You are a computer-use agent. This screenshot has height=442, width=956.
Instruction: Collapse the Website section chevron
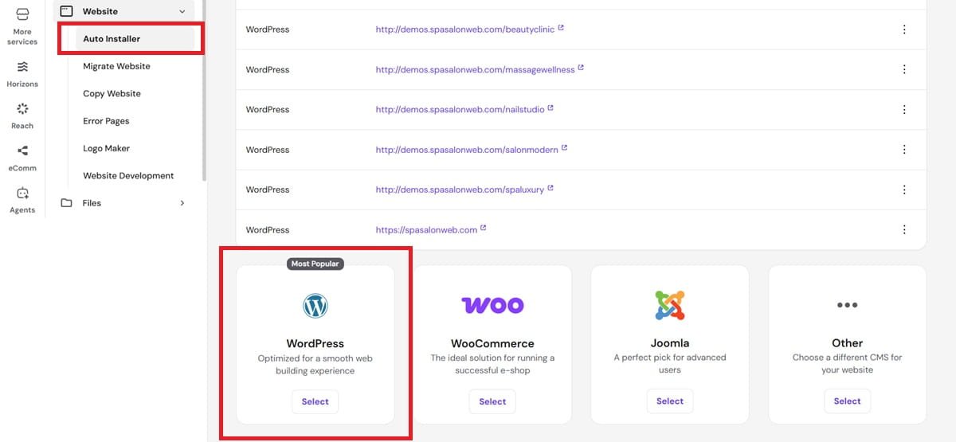[x=182, y=11]
